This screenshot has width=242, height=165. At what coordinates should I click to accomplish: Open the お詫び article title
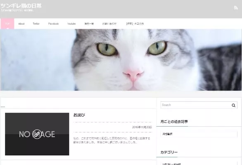[x=79, y=115]
